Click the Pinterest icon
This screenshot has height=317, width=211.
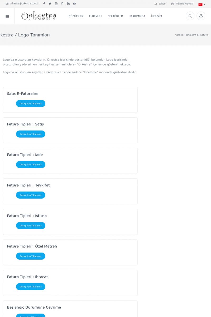62,4
